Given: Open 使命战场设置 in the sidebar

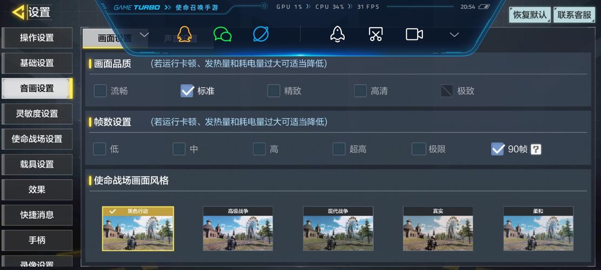Looking at the screenshot, I should click(x=37, y=139).
